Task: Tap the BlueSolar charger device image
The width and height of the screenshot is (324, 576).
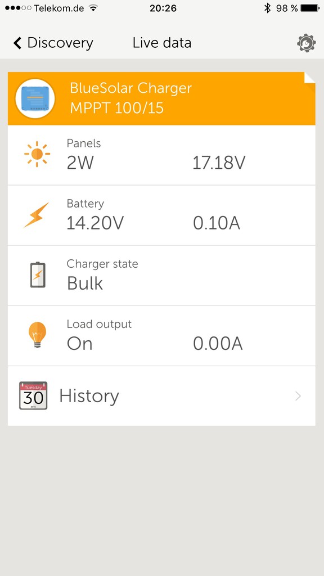Action: [35, 98]
